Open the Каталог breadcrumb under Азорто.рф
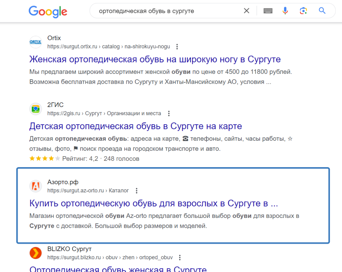Viewport: 342px width, 272px height. coord(118,190)
